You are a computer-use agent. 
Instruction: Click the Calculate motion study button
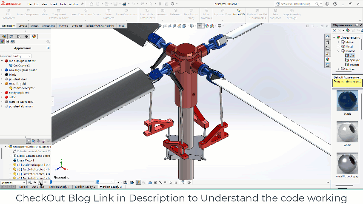pyautogui.click(x=30, y=182)
